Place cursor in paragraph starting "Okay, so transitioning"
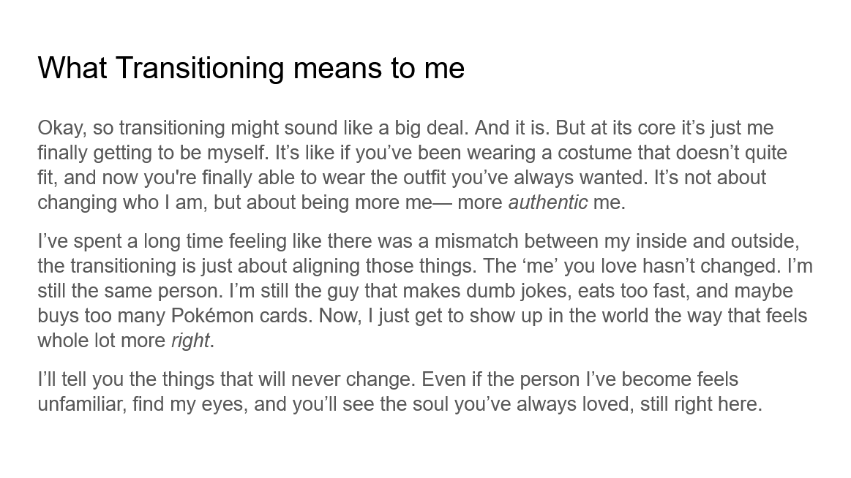Viewport: 851px width, 478px height. click(x=410, y=165)
